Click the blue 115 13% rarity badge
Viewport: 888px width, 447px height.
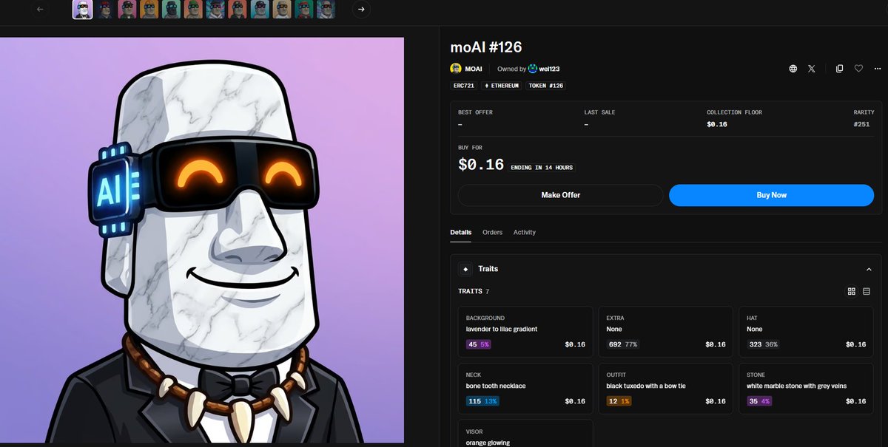[482, 401]
